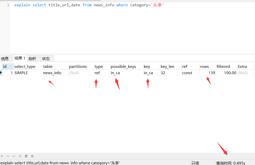Screen dimensions: 255x165
Task: Select the Extra (Null) cell
Action: click(246, 73)
